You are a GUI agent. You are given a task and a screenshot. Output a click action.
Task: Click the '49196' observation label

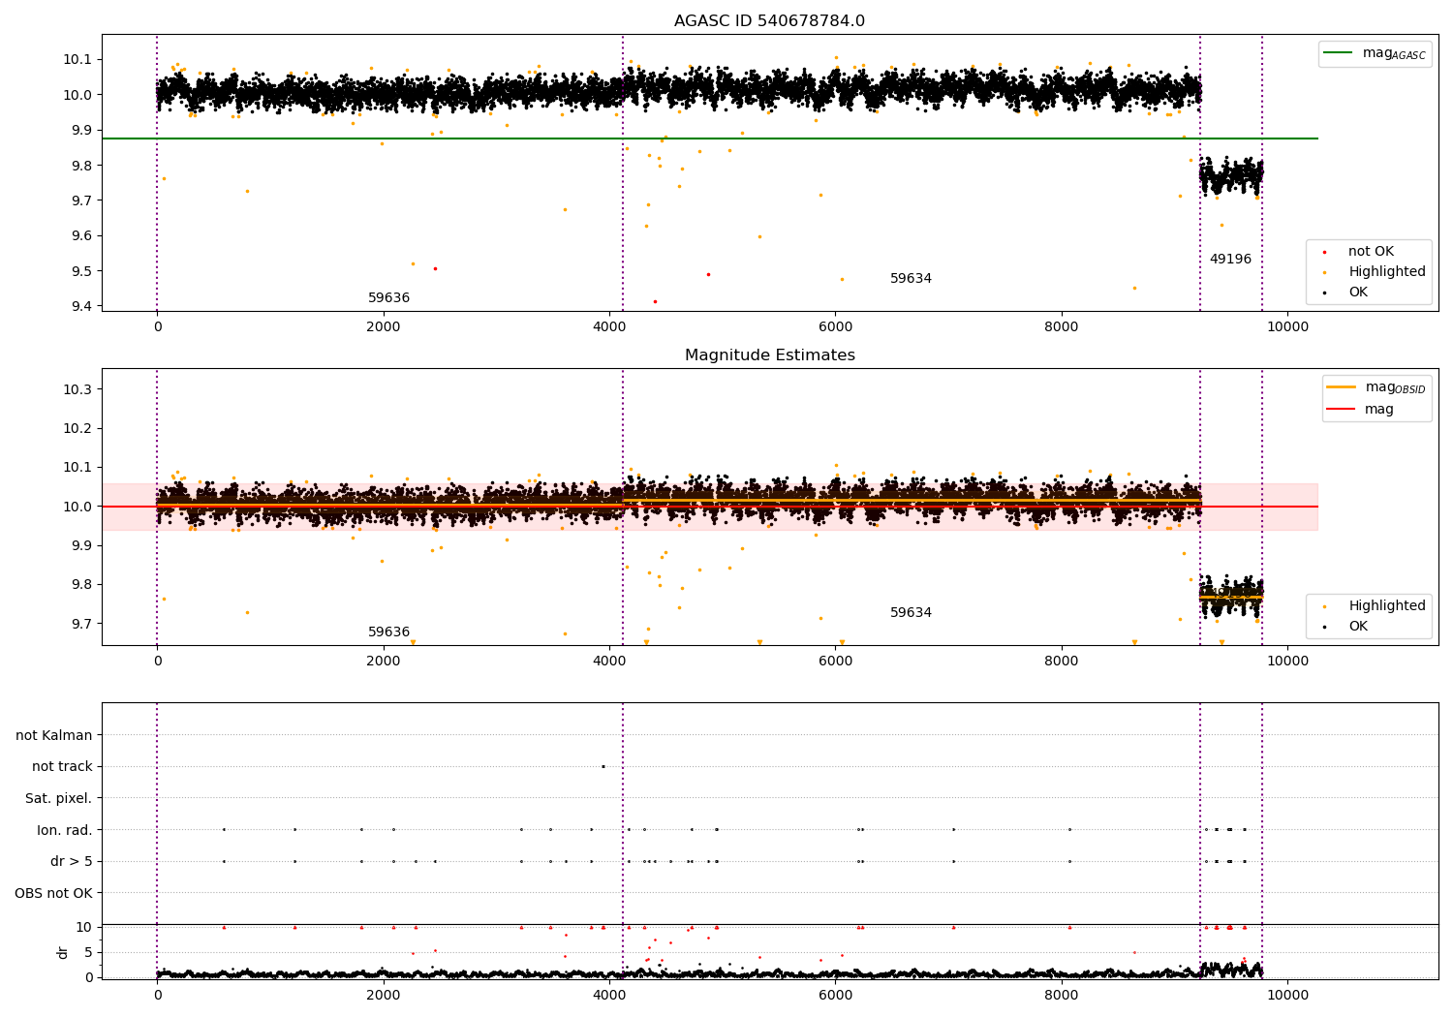click(x=1230, y=260)
